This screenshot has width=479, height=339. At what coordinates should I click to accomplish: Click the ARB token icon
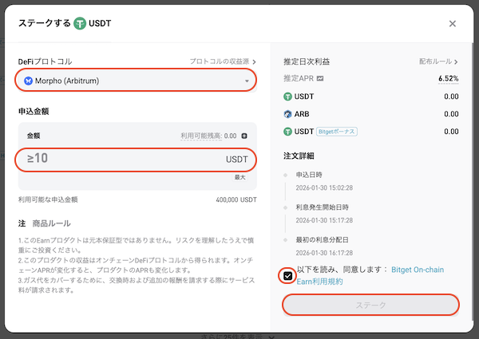(x=288, y=114)
